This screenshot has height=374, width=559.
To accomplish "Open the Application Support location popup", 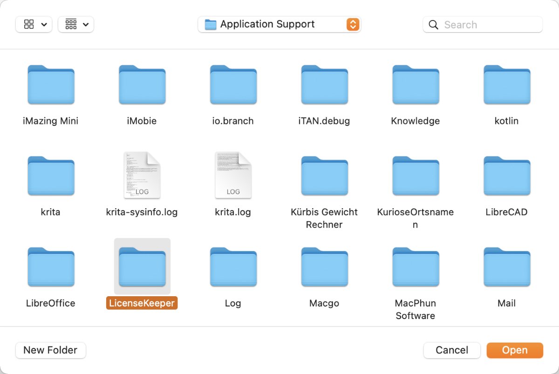I will pyautogui.click(x=279, y=24).
